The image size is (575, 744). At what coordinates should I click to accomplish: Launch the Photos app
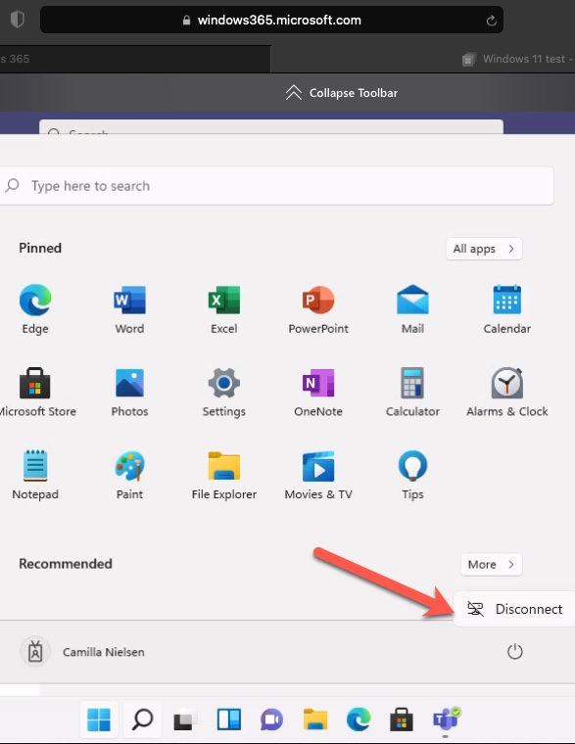pos(129,392)
